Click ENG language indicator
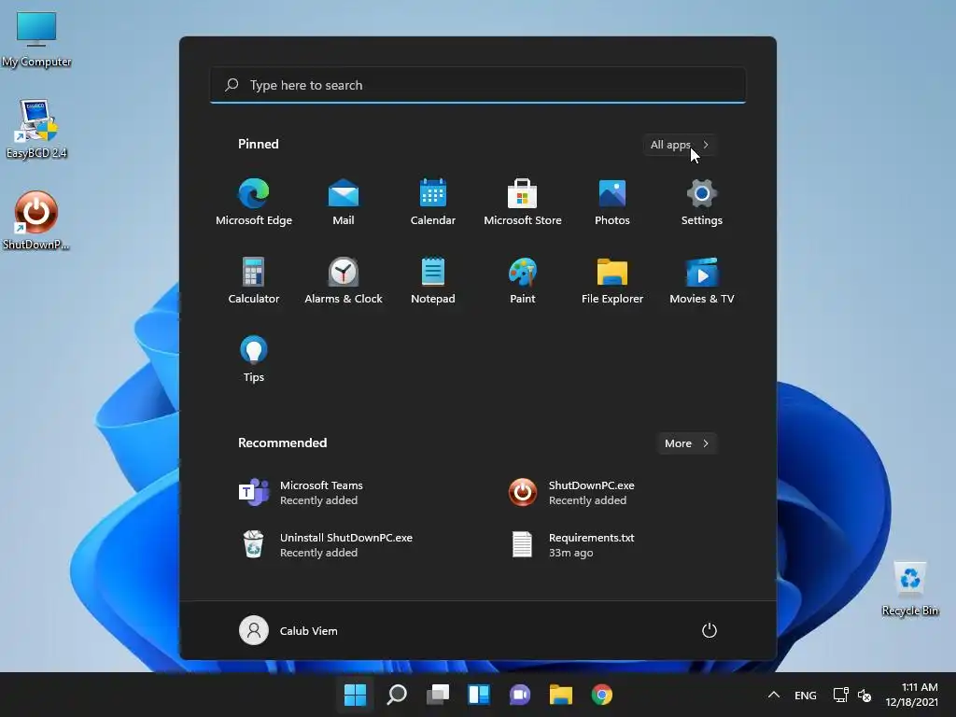 [x=806, y=695]
